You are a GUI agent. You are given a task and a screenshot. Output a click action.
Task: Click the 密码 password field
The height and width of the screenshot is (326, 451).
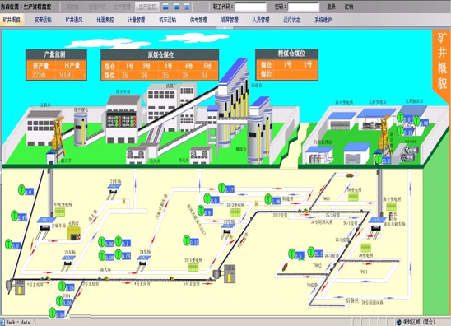pos(304,7)
